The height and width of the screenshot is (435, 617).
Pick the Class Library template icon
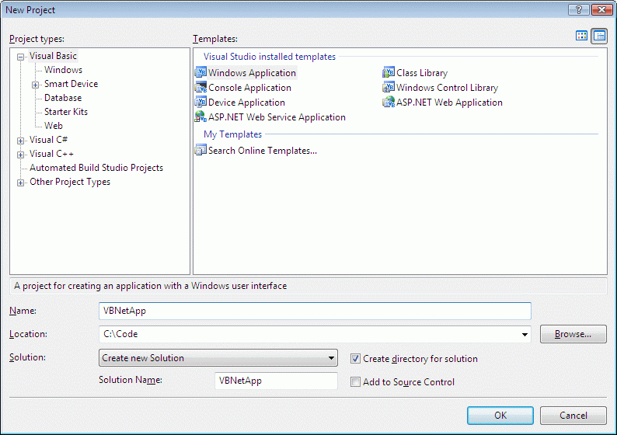[x=389, y=72]
